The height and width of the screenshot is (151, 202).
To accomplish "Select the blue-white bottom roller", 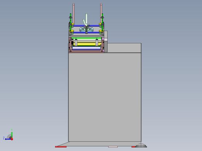I will click(x=87, y=48).
